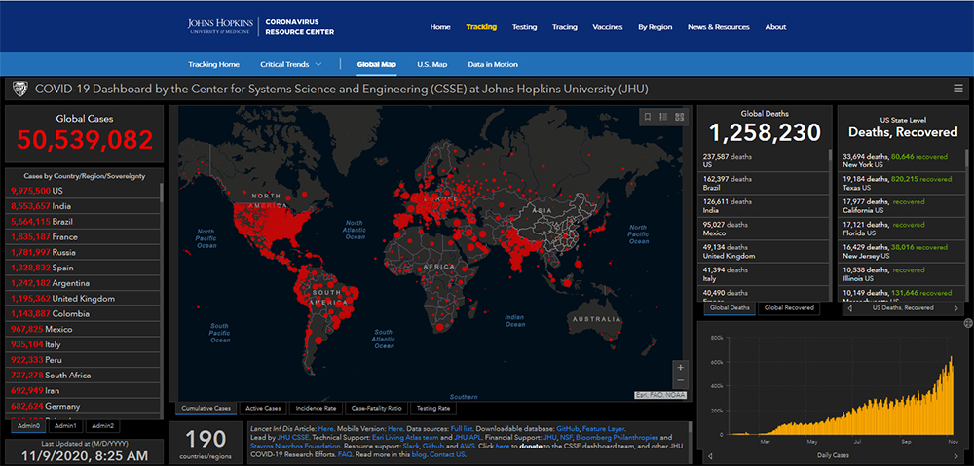The image size is (974, 466).
Task: Zoom in on the map
Action: 680,367
